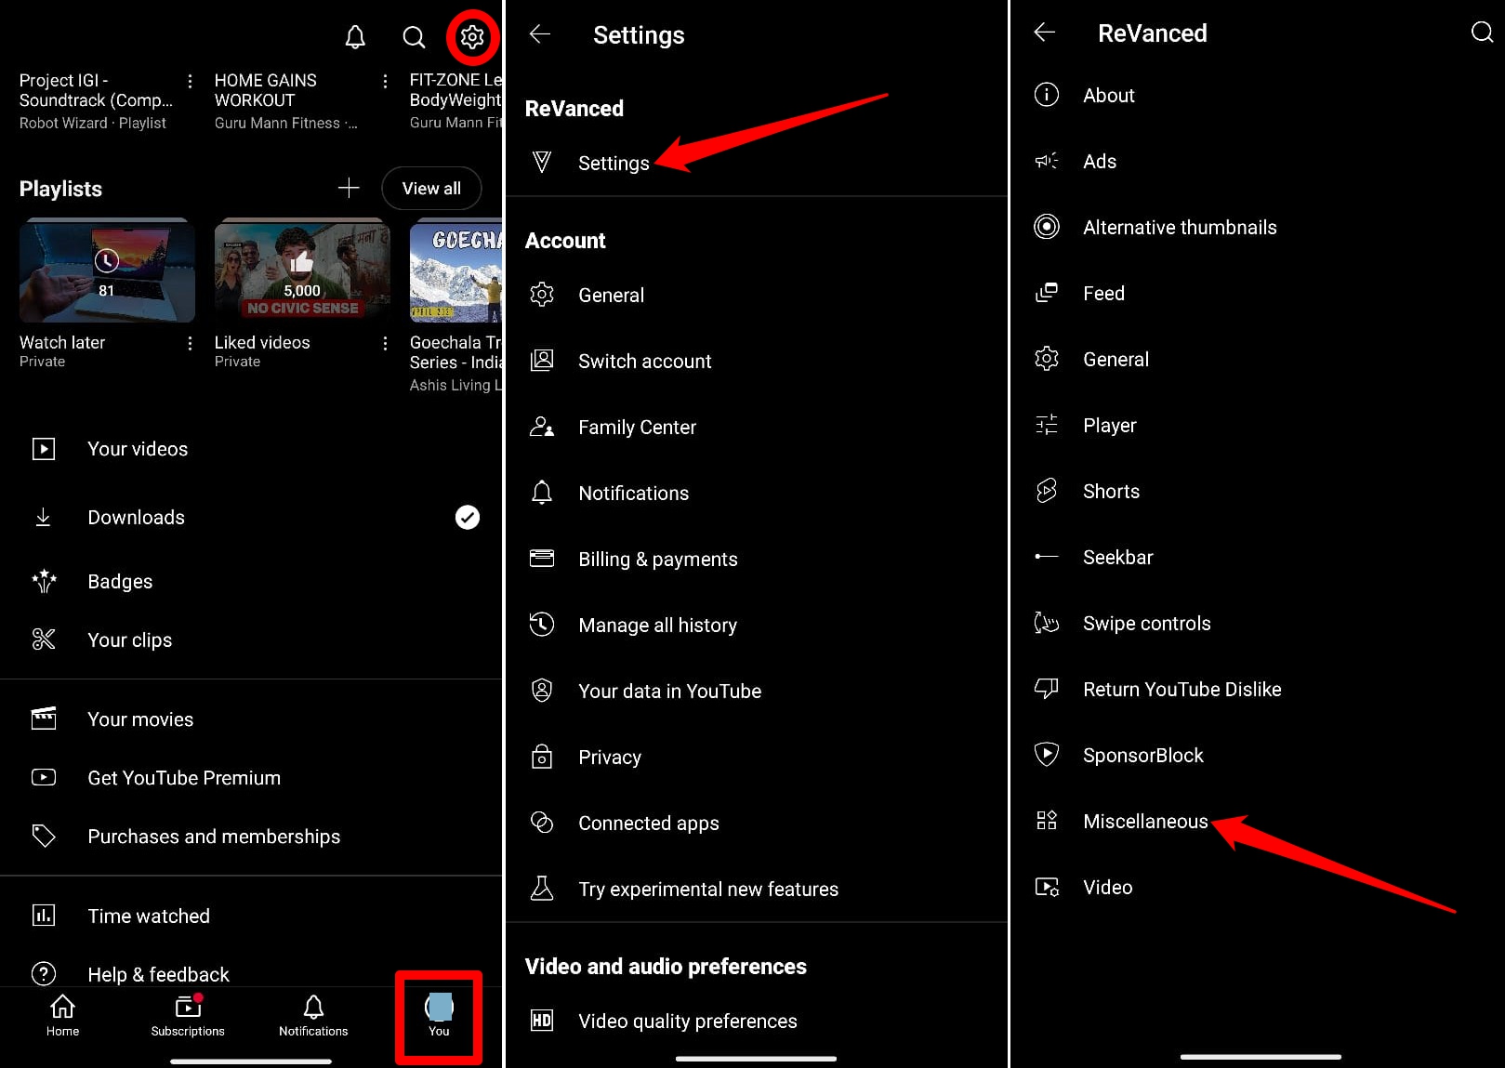The height and width of the screenshot is (1068, 1505).
Task: Go back from ReVanced screen
Action: (x=1045, y=33)
